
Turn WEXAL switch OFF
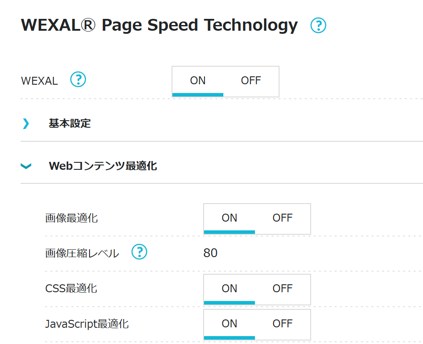[x=251, y=81]
